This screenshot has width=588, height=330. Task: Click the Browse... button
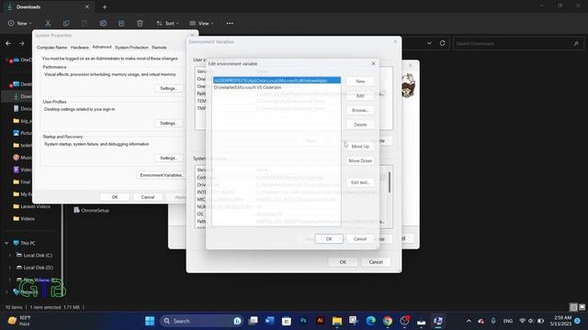click(x=360, y=110)
